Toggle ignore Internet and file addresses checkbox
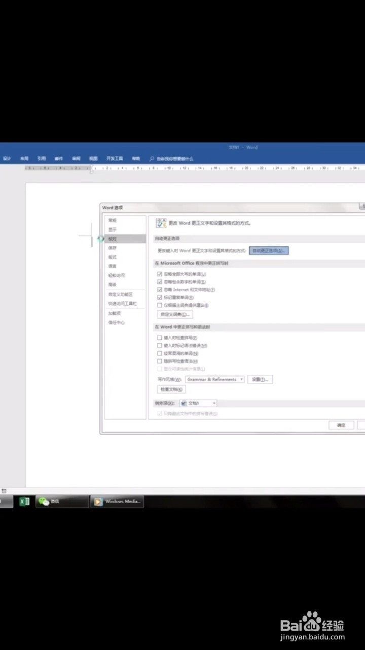The width and height of the screenshot is (365, 650). (x=160, y=289)
